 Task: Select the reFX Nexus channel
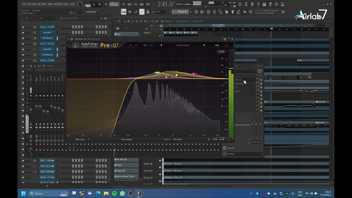pos(47,38)
